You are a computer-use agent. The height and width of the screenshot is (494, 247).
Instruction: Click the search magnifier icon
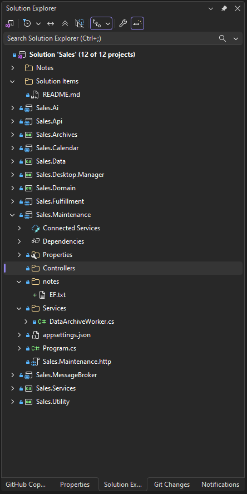click(223, 38)
